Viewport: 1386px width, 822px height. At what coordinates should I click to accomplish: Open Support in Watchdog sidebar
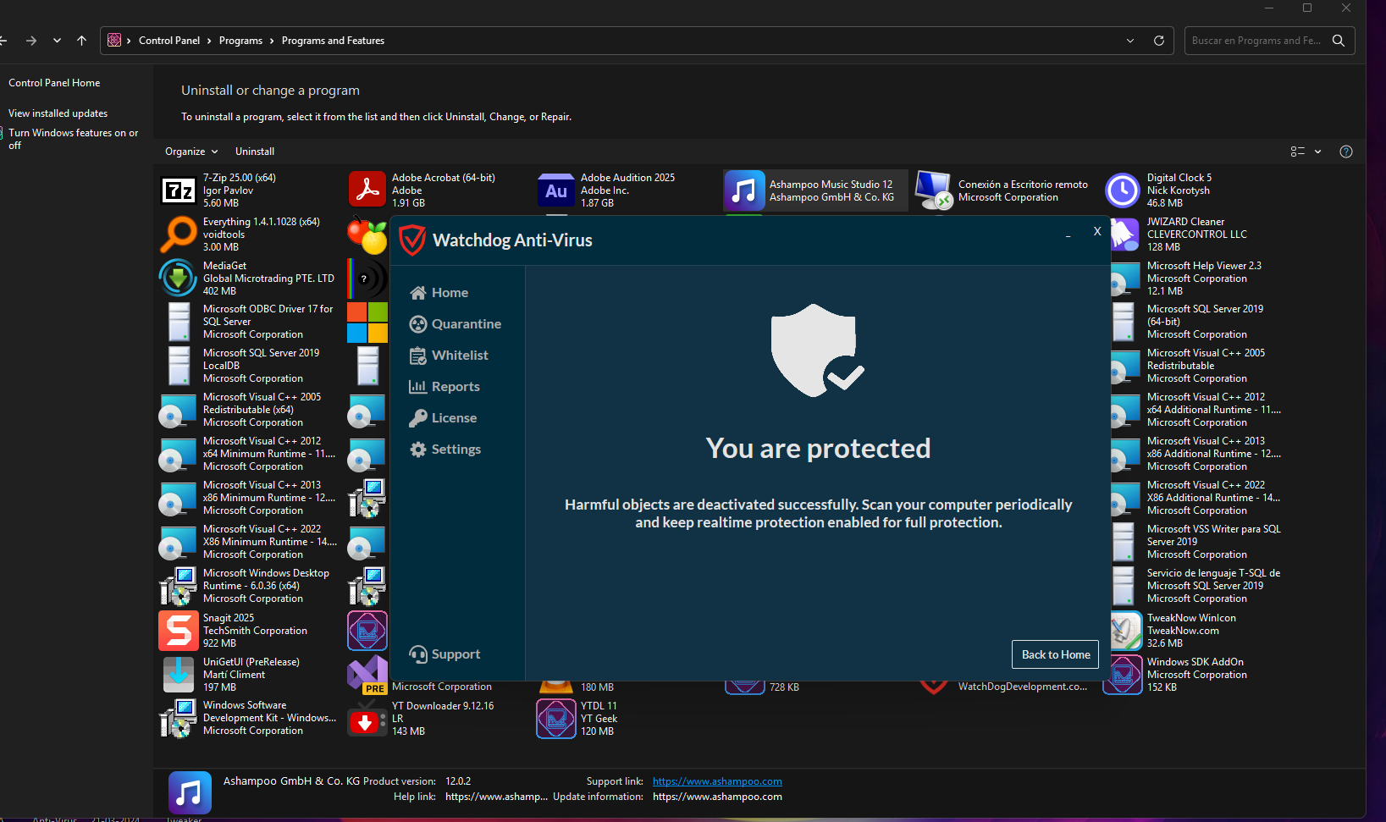pyautogui.click(x=445, y=654)
